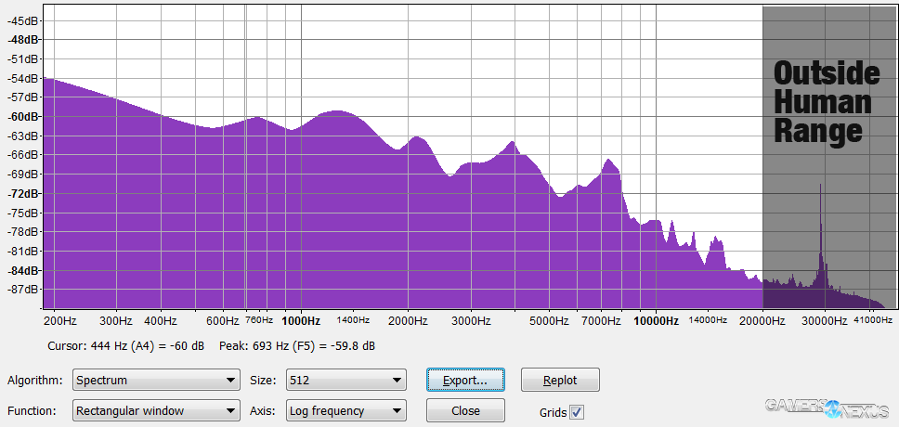
Task: Click the Gamers Nexus logo watermark
Action: click(x=827, y=406)
